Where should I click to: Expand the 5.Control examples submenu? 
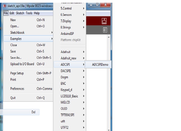click(70, 8)
